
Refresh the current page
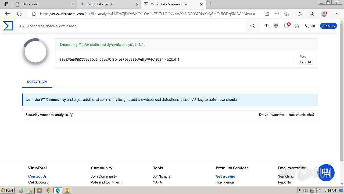pos(19,14)
